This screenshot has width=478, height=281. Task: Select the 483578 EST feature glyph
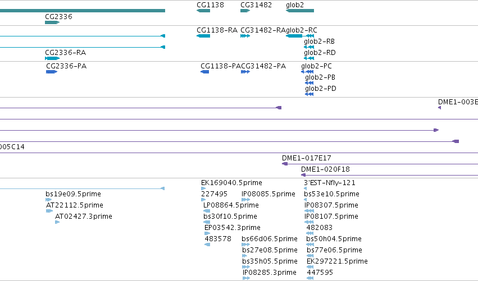point(207,245)
